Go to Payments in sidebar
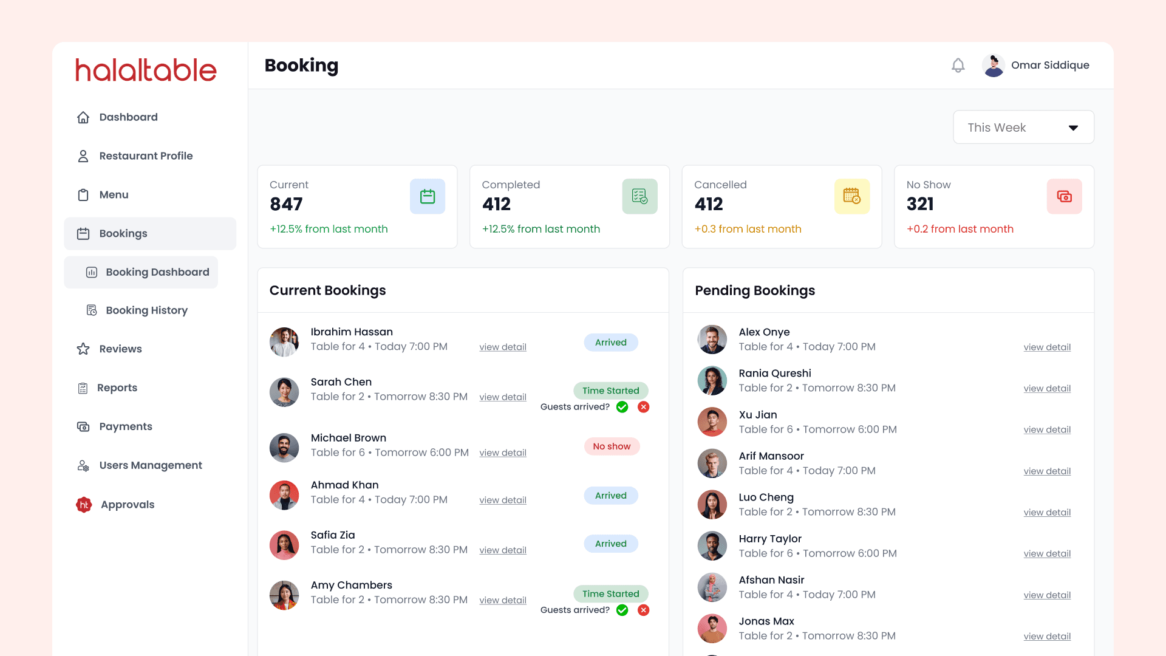Screen dimensions: 1166x656 (x=125, y=426)
